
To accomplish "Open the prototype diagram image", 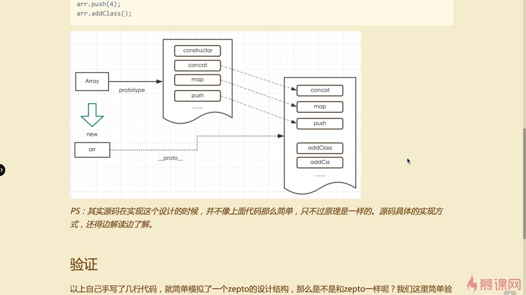I will pos(215,115).
